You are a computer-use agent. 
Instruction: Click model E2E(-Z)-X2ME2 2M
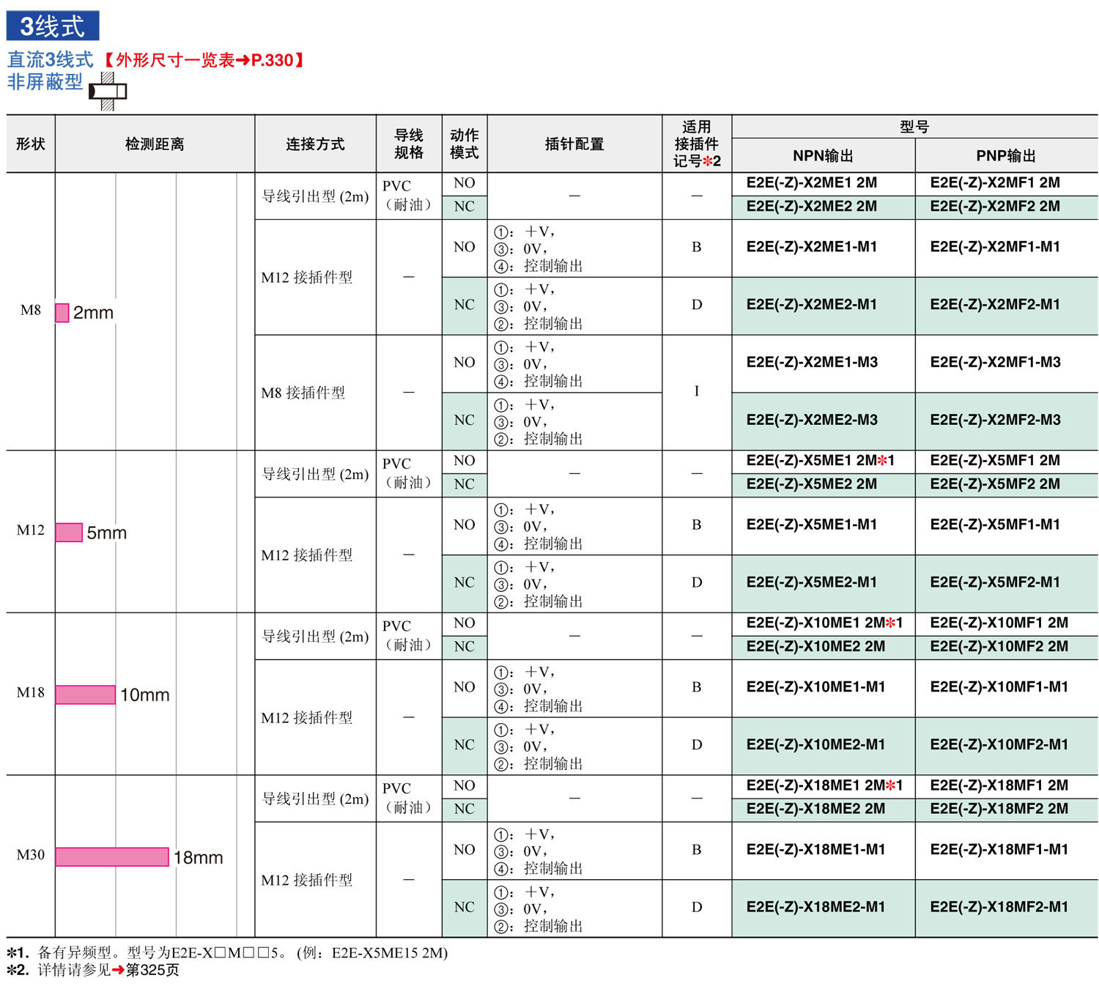coord(812,207)
